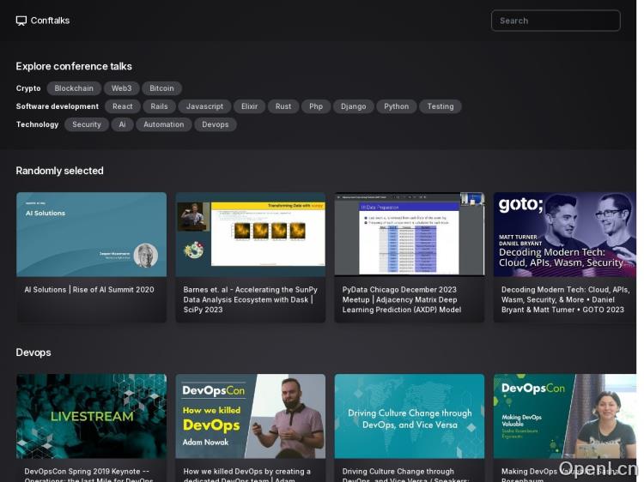Open the Devops tag in Technology row
Viewport: 644px width, 482px height.
click(x=215, y=124)
